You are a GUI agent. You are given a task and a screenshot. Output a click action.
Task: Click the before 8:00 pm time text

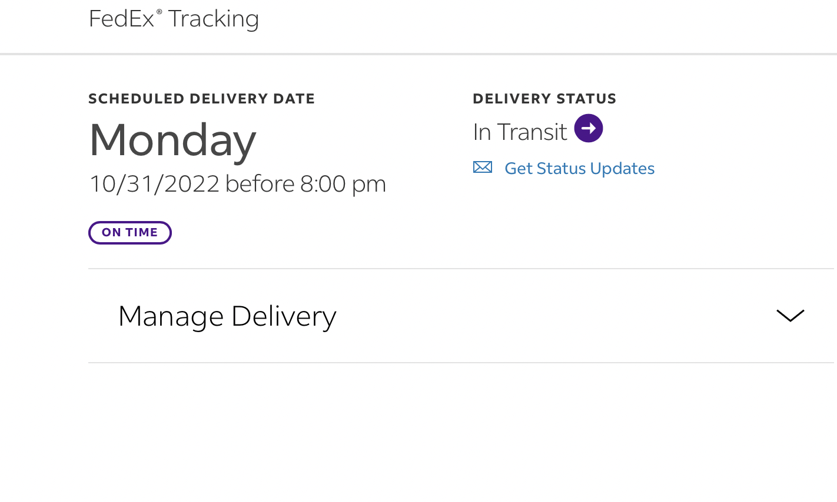pos(305,184)
